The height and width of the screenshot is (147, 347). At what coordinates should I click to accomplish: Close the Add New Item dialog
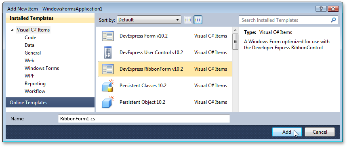point(334,9)
